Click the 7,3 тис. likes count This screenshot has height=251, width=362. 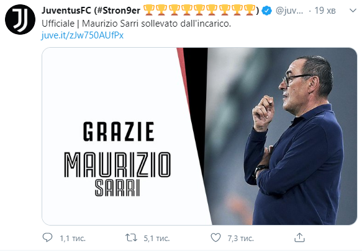(x=240, y=239)
